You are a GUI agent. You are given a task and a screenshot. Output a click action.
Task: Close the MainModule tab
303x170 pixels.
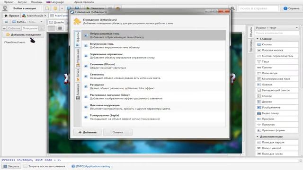point(45,16)
